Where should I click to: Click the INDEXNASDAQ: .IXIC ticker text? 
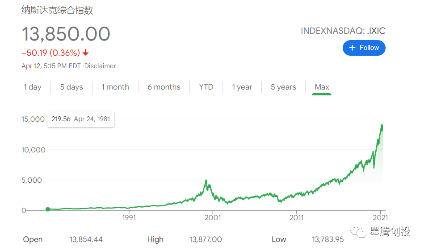(x=343, y=31)
